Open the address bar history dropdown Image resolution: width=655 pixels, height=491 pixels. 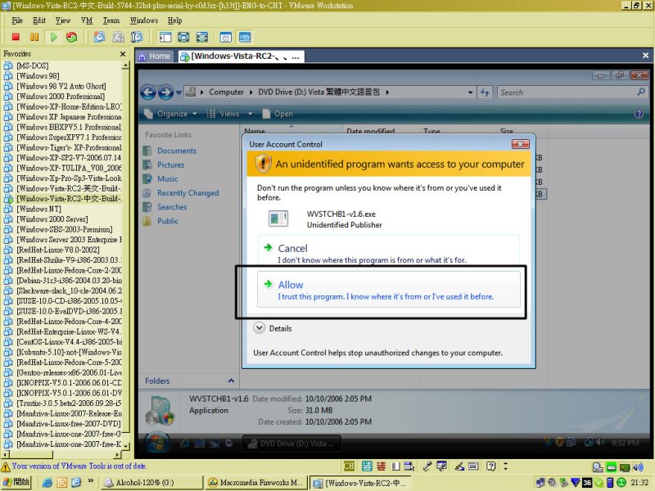[470, 92]
